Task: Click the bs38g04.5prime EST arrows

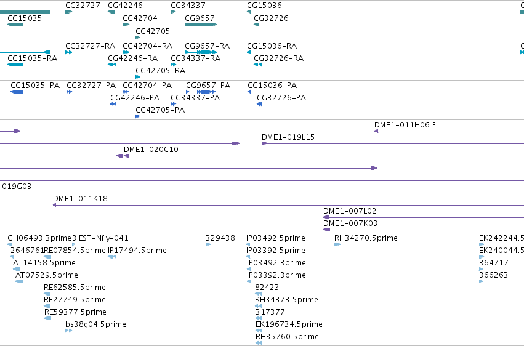Action: [x=68, y=331]
